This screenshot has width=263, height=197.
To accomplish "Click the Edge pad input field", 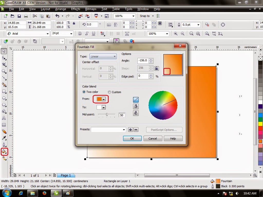I will (x=143, y=76).
